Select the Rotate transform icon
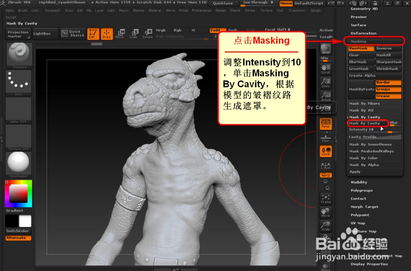This screenshot has height=271, width=411. pyautogui.click(x=148, y=34)
